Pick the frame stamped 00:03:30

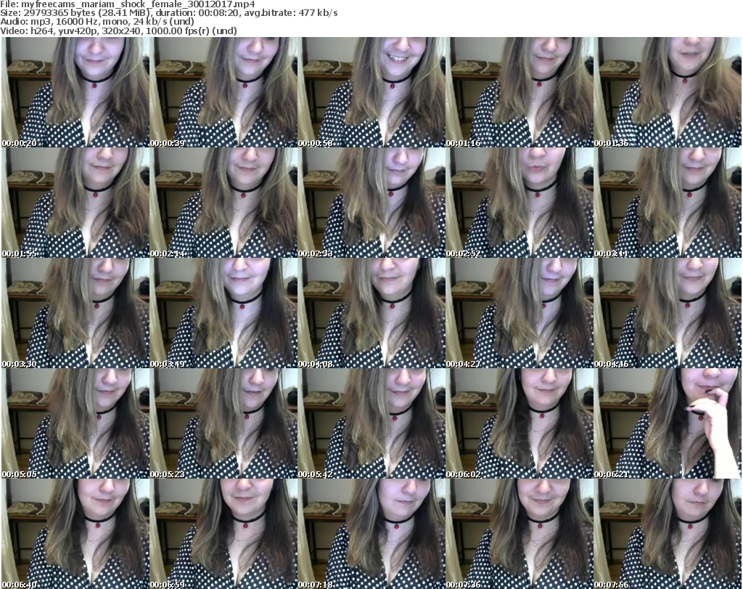coord(75,313)
